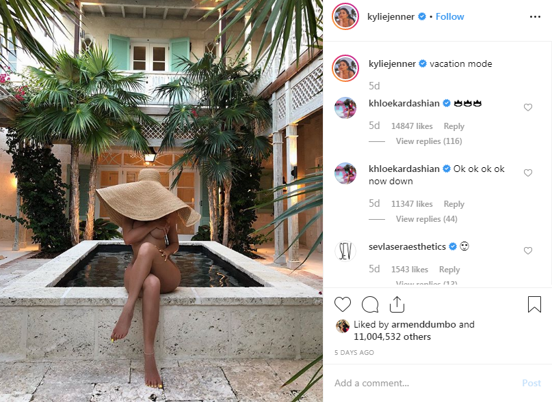Expand View replies (44)
552x402 pixels.
point(426,219)
